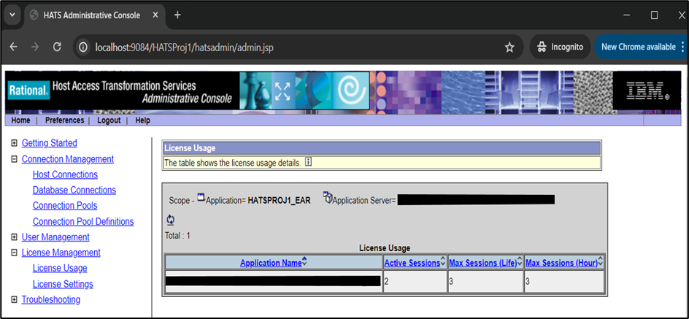Click Max Sessions (Hour) value 3
The image size is (689, 319).
click(528, 282)
